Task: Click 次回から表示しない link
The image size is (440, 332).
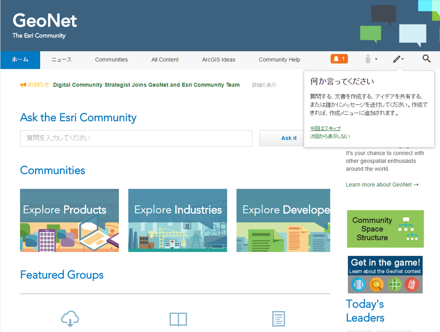Action: (x=330, y=136)
